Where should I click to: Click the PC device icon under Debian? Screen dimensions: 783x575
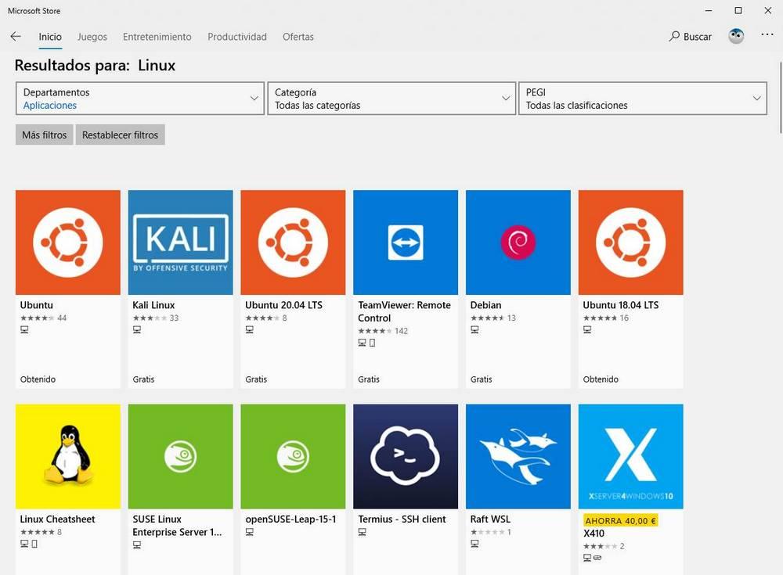pos(475,329)
